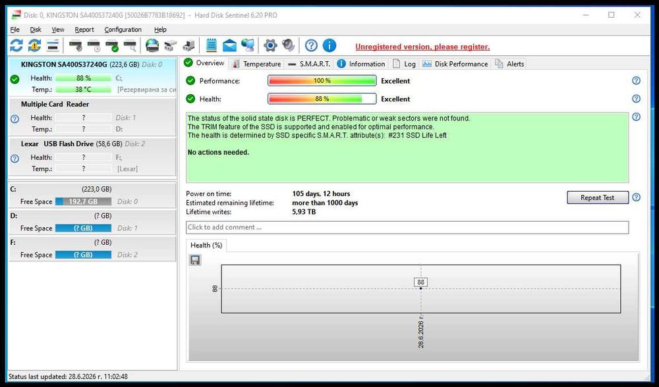Open the Report menu
Viewport: 659px width, 387px height.
(x=84, y=30)
